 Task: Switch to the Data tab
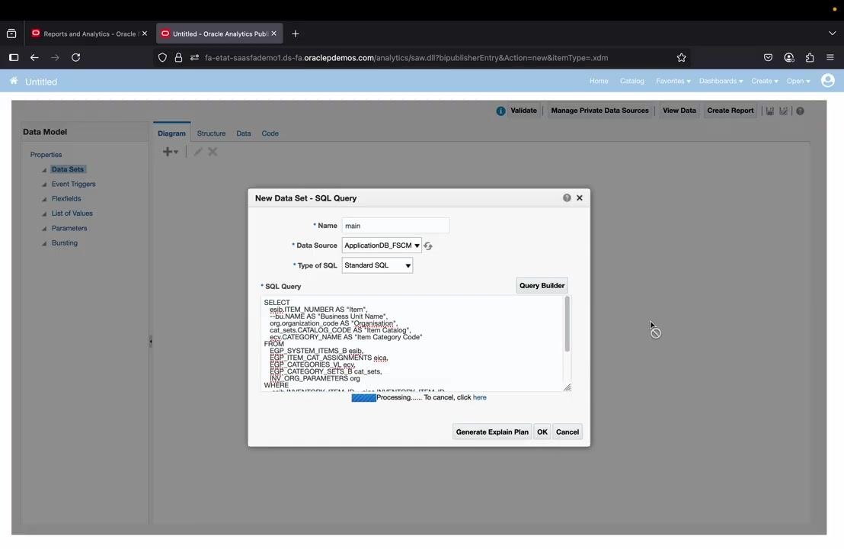pyautogui.click(x=243, y=133)
